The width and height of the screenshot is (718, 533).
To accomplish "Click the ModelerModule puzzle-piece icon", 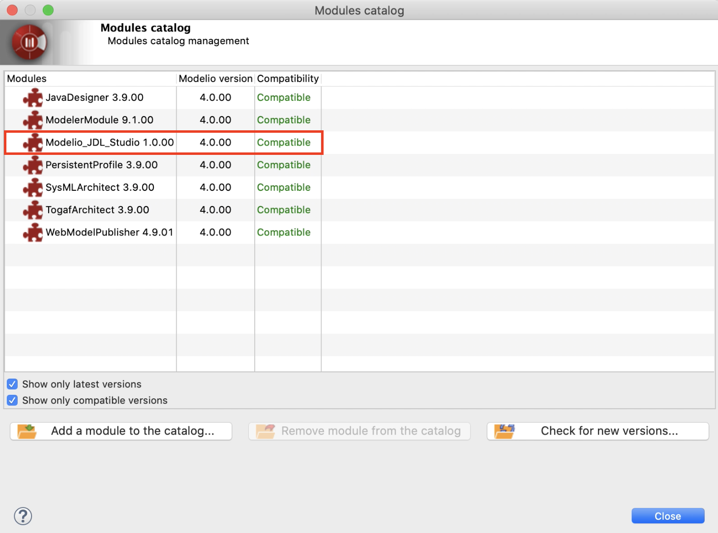I will pyautogui.click(x=33, y=120).
